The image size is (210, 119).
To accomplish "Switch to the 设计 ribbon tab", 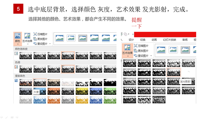I will click(131, 40).
